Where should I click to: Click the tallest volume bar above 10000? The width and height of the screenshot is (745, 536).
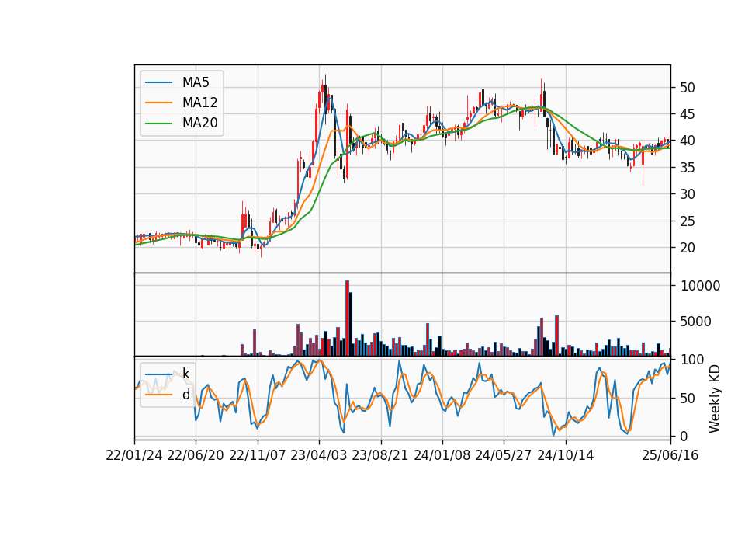tap(348, 318)
